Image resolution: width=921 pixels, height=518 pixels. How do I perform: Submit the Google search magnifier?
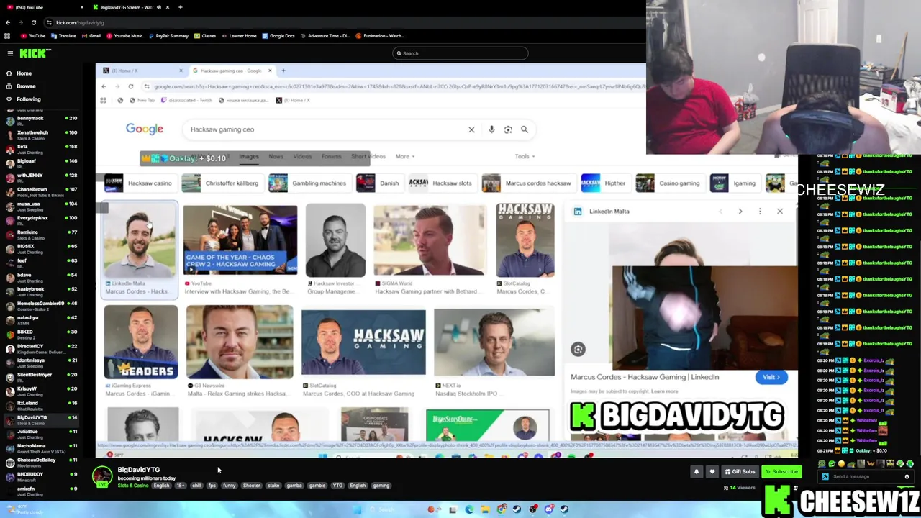coord(525,129)
